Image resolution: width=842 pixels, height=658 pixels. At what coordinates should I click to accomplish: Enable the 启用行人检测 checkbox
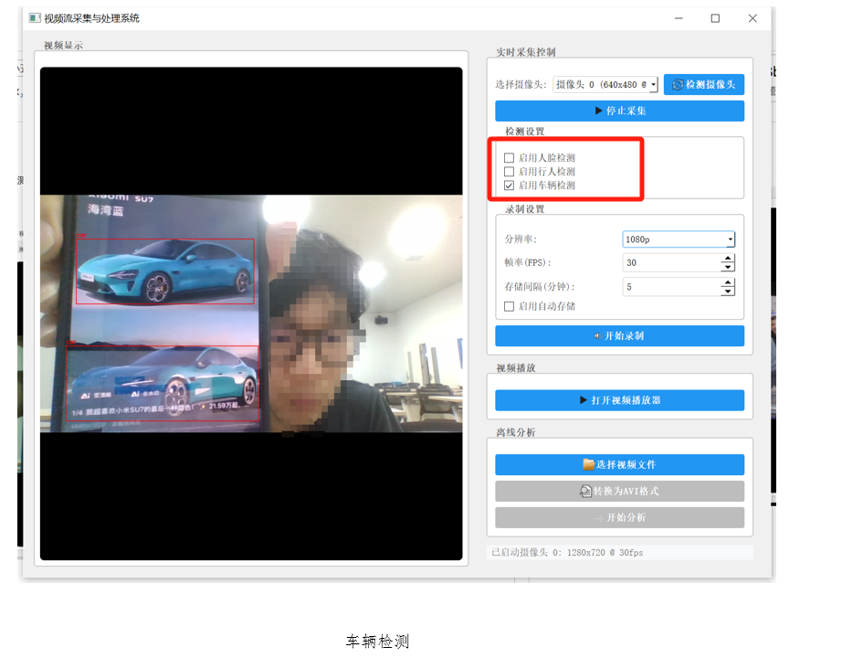click(x=509, y=172)
